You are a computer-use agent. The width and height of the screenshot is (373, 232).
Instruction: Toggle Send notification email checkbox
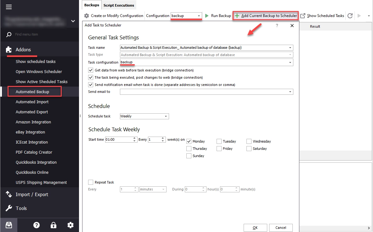pyautogui.click(x=91, y=84)
